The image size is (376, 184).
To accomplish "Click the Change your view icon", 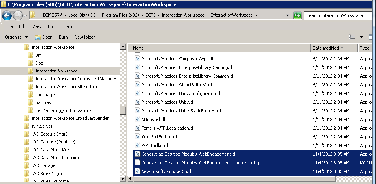I will tap(352, 37).
